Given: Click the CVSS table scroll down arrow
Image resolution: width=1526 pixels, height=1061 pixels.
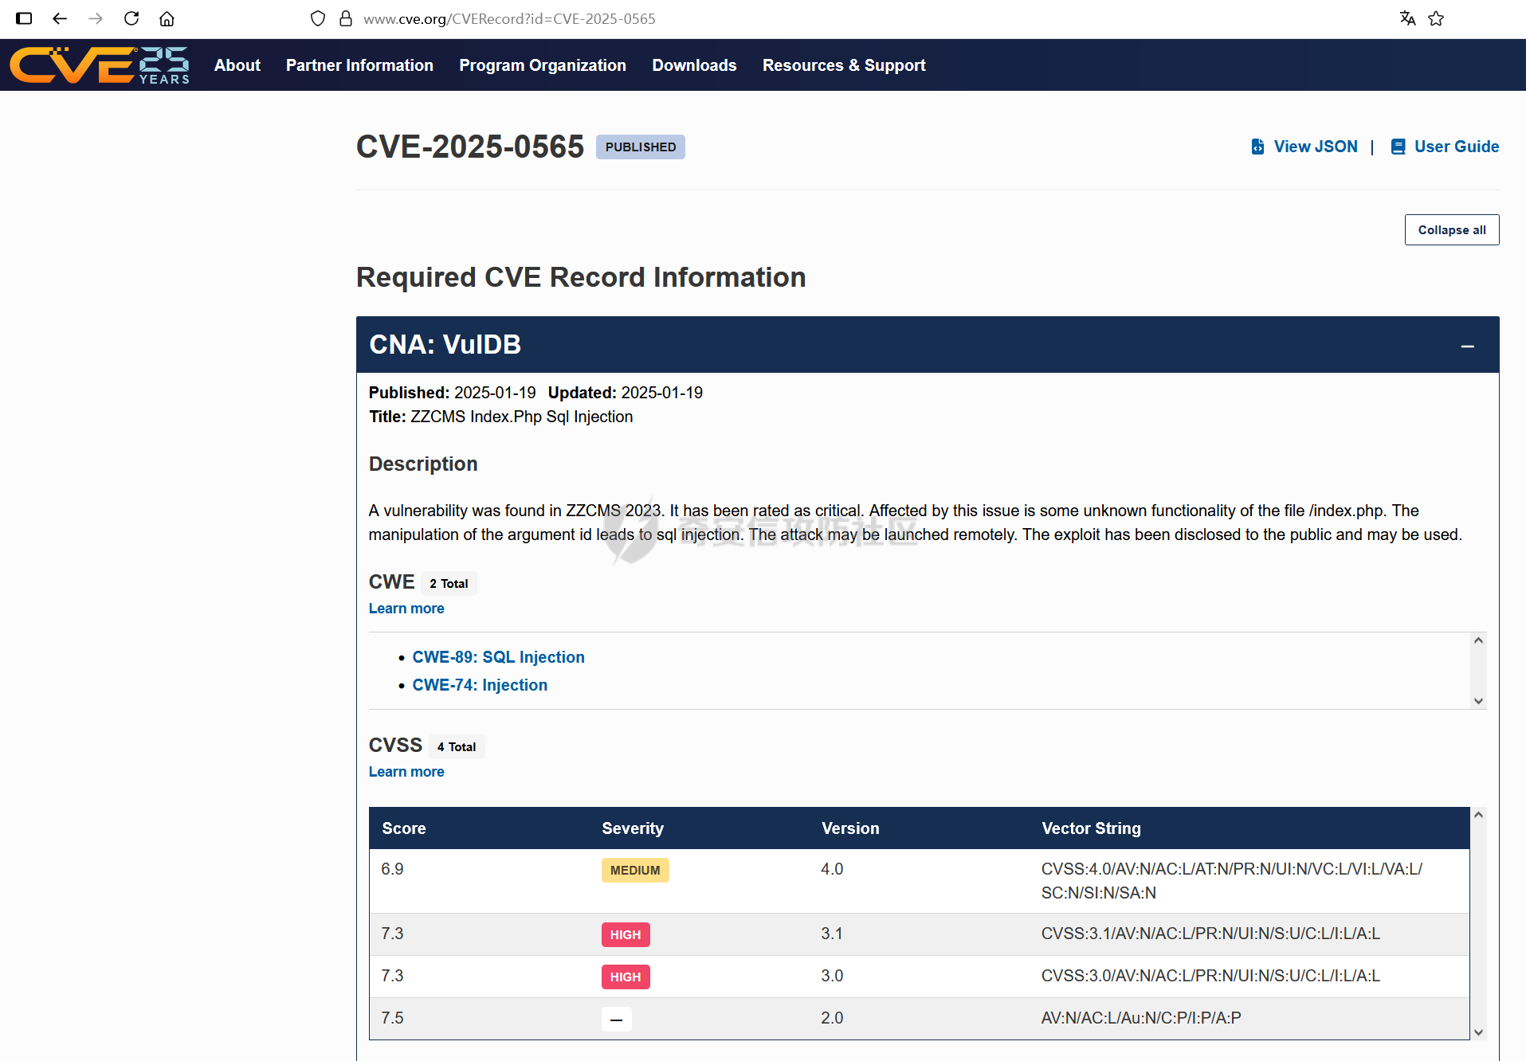Looking at the screenshot, I should coord(1478,1032).
